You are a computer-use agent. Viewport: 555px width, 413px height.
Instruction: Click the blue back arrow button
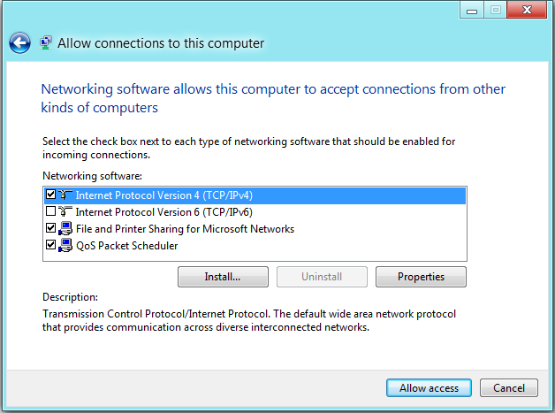click(19, 42)
